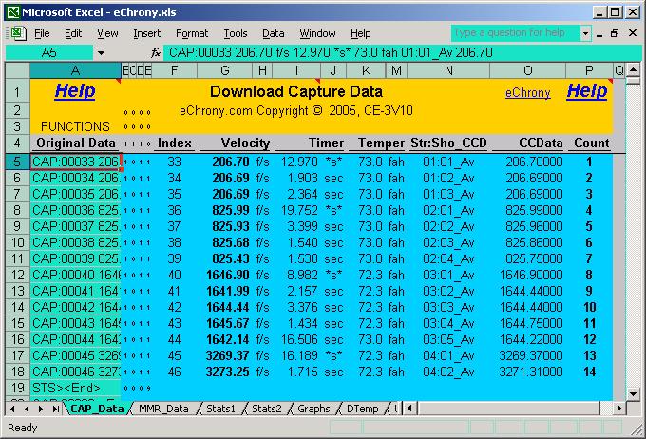This screenshot has height=439, width=646.
Task: Select column O header
Action: coord(528,71)
